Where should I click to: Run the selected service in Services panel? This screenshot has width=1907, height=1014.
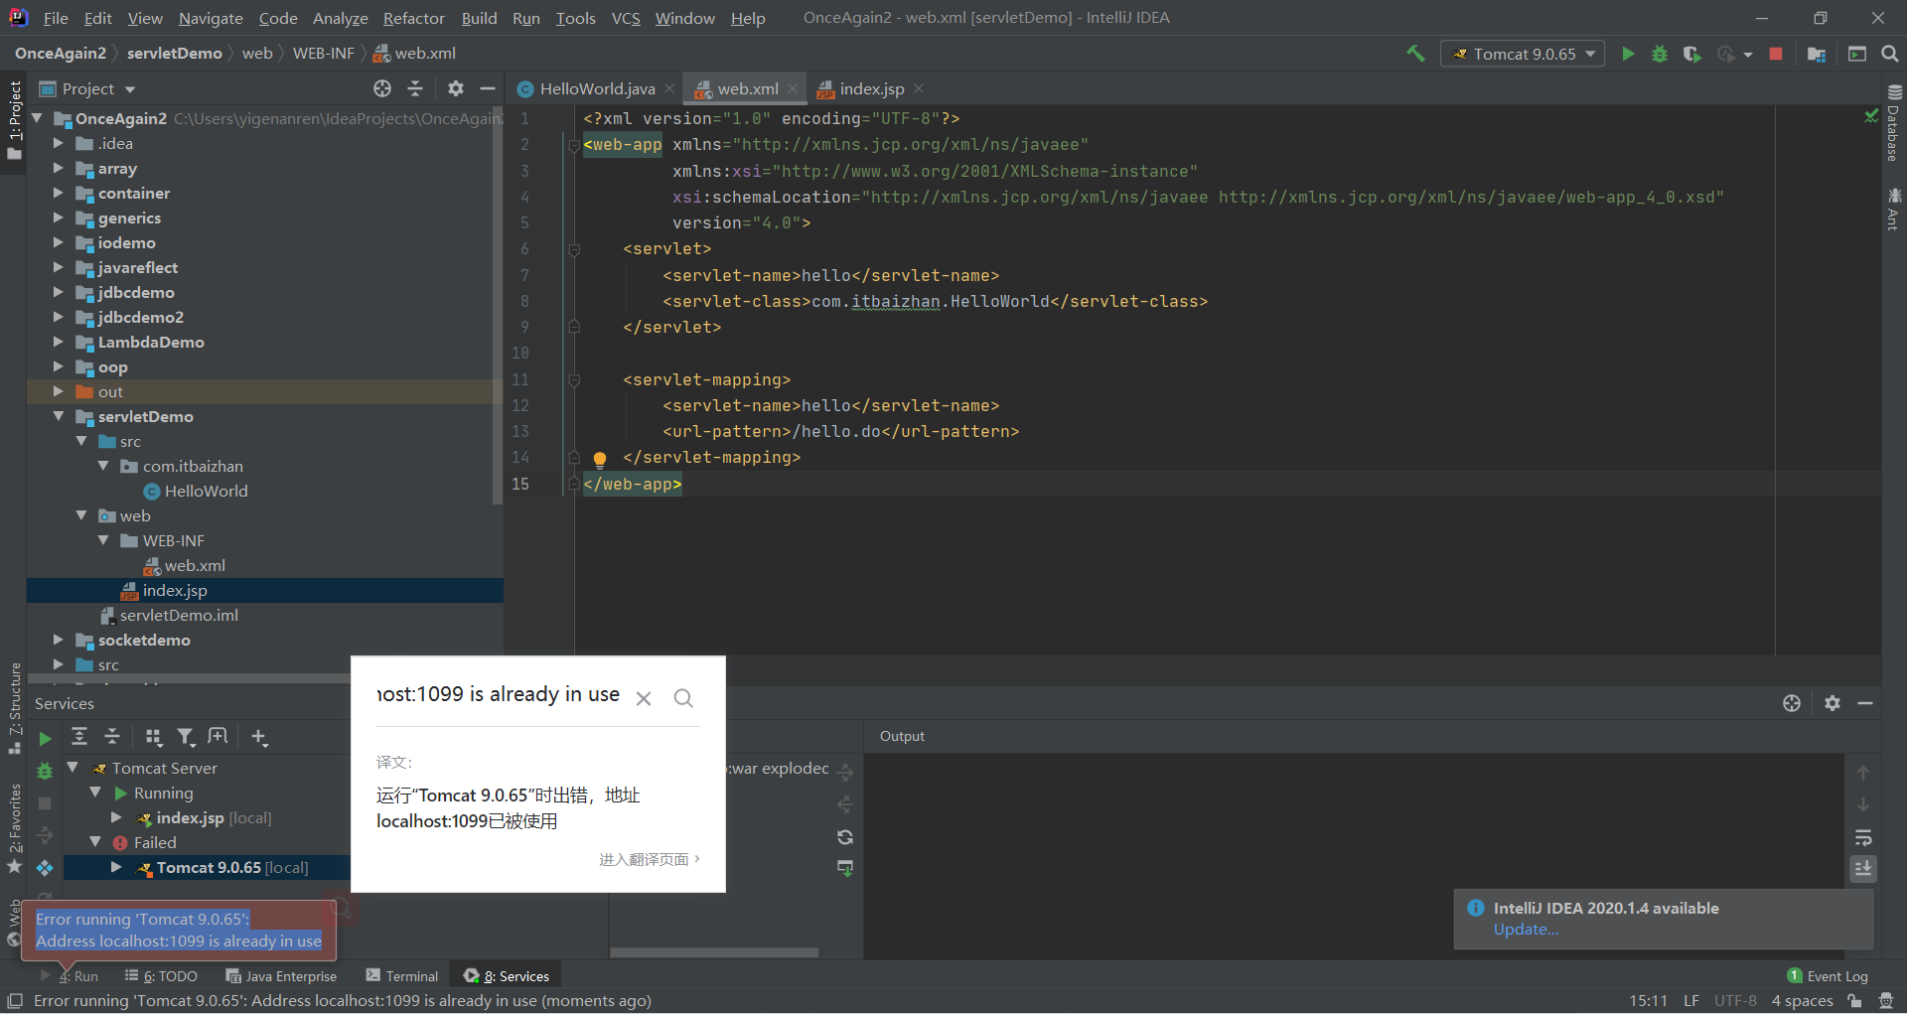(x=45, y=738)
